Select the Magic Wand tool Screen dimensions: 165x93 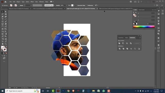[3, 14]
